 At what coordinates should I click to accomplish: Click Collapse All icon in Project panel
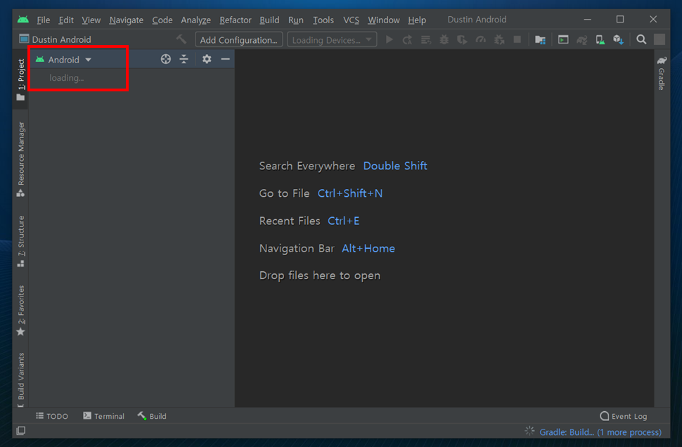184,59
